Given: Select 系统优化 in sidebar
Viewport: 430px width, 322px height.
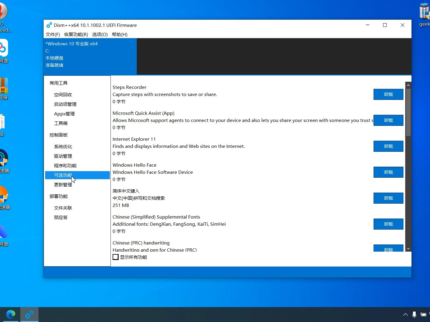Looking at the screenshot, I should tap(63, 147).
